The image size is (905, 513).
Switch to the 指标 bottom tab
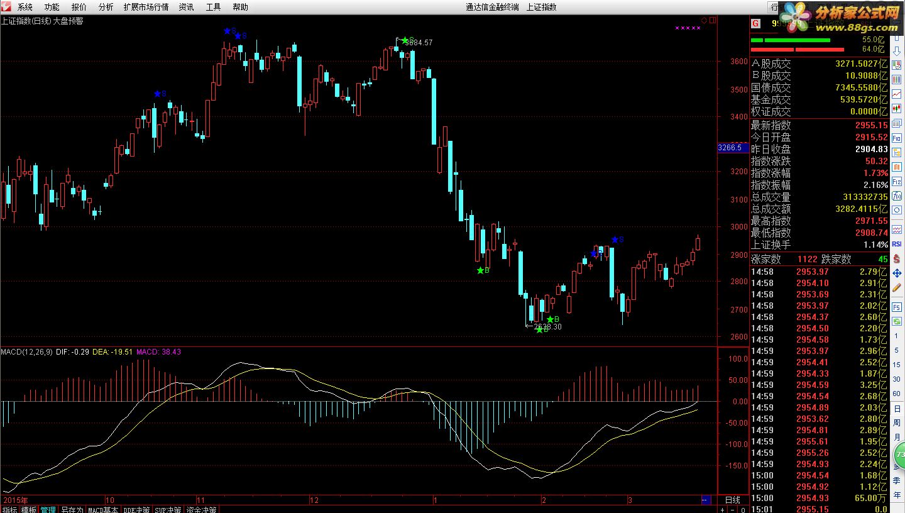click(x=9, y=509)
